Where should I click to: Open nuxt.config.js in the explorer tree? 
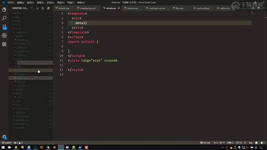(x=22, y=116)
